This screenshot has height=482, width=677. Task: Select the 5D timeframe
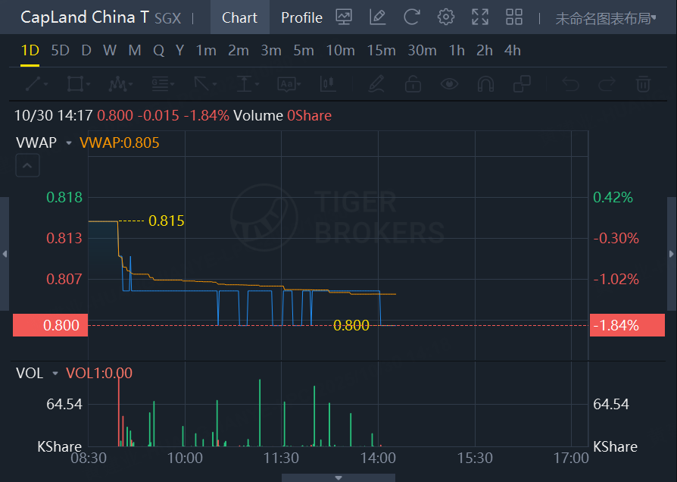[60, 51]
